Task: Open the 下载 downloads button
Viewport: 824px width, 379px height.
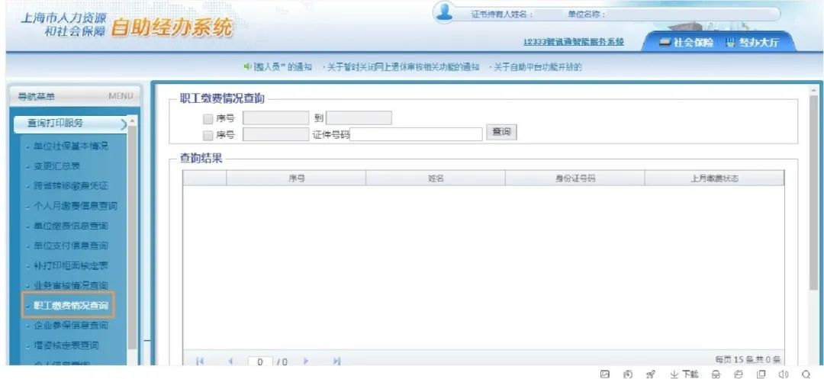Action: click(684, 374)
